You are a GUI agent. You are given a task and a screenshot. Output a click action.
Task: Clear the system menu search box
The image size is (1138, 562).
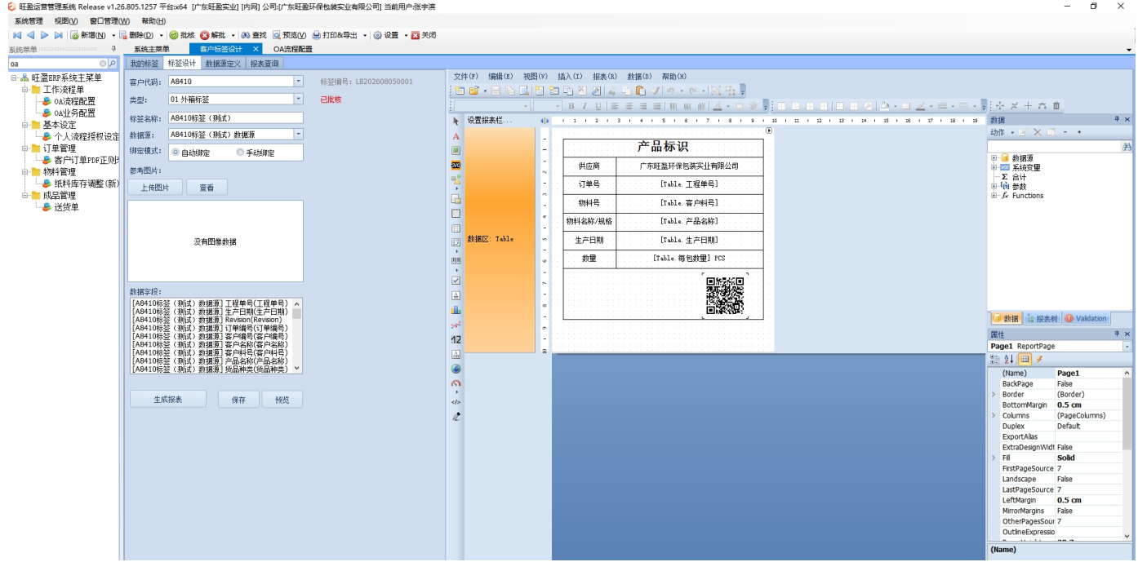(103, 63)
